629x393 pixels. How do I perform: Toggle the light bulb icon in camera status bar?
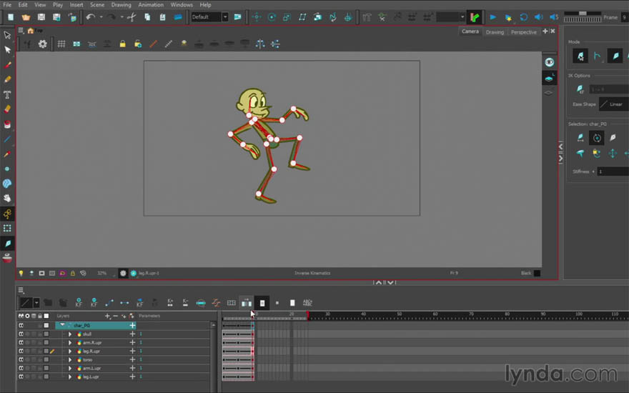click(x=21, y=273)
